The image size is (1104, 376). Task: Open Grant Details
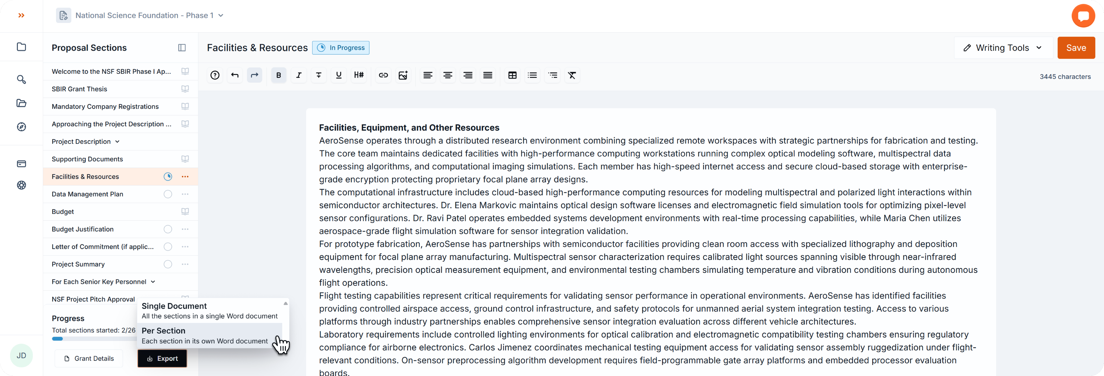[89, 358]
